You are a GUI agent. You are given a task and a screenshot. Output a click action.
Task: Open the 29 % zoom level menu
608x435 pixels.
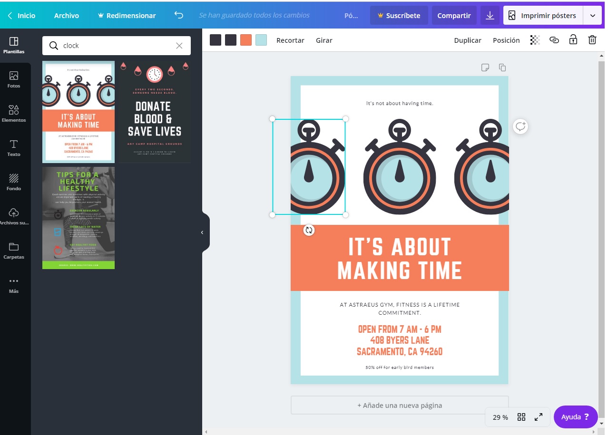coord(500,417)
